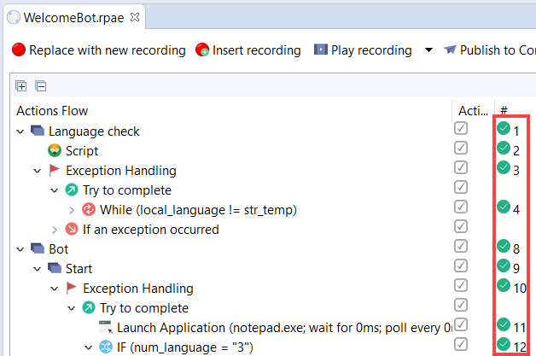Viewport: 536px width, 356px height.
Task: Expand the If an exception occurred node
Action: pyautogui.click(x=55, y=230)
